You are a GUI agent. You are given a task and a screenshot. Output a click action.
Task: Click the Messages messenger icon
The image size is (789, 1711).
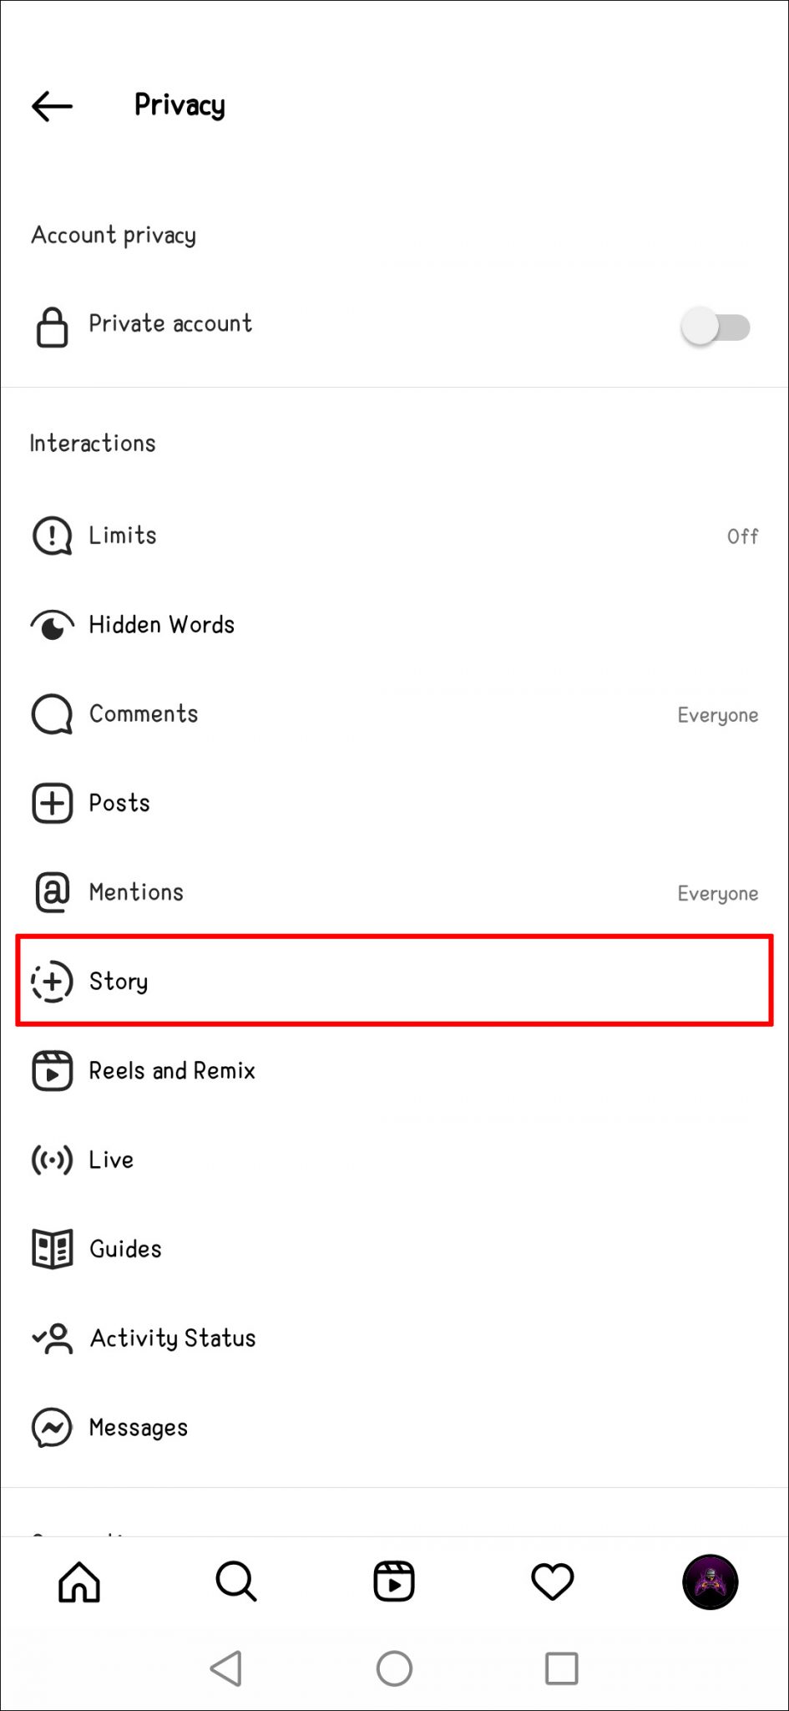[51, 1427]
